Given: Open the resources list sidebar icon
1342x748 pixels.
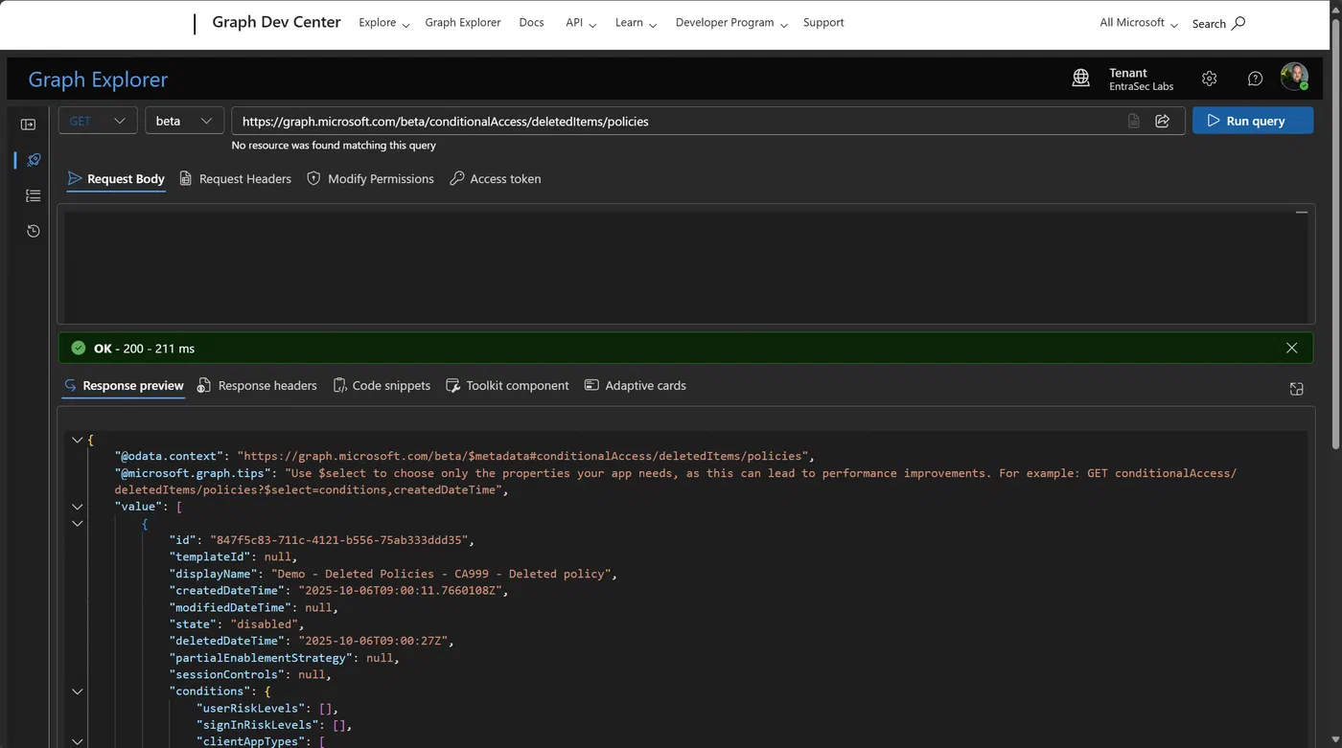Looking at the screenshot, I should 34,195.
